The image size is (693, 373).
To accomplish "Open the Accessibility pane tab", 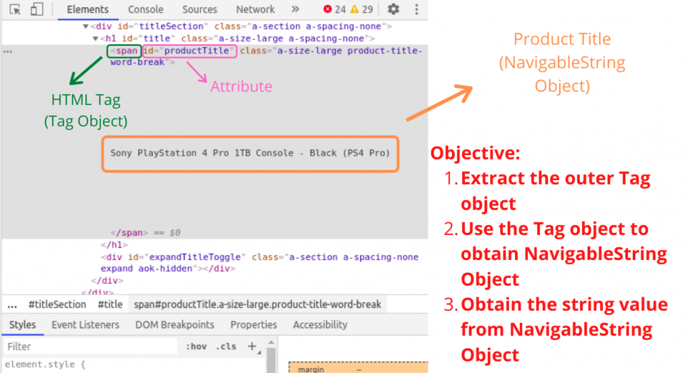I will pos(320,325).
